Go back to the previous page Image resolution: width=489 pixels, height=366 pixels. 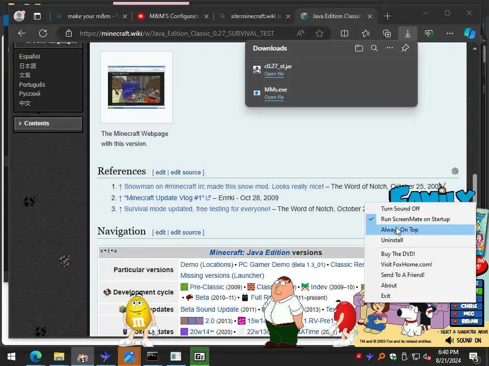[x=22, y=33]
